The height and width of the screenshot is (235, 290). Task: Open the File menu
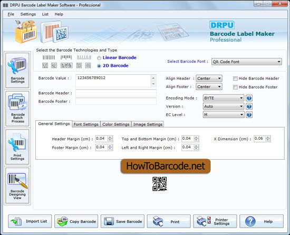11,14
